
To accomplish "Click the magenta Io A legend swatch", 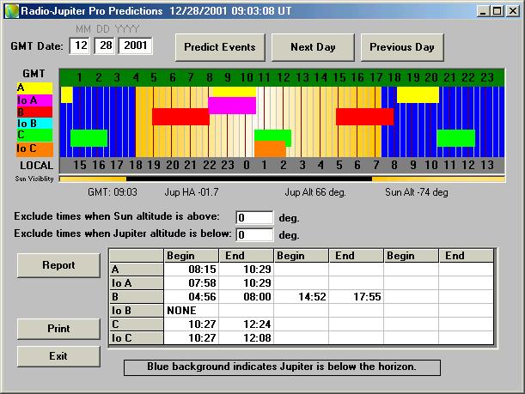I will 35,100.
